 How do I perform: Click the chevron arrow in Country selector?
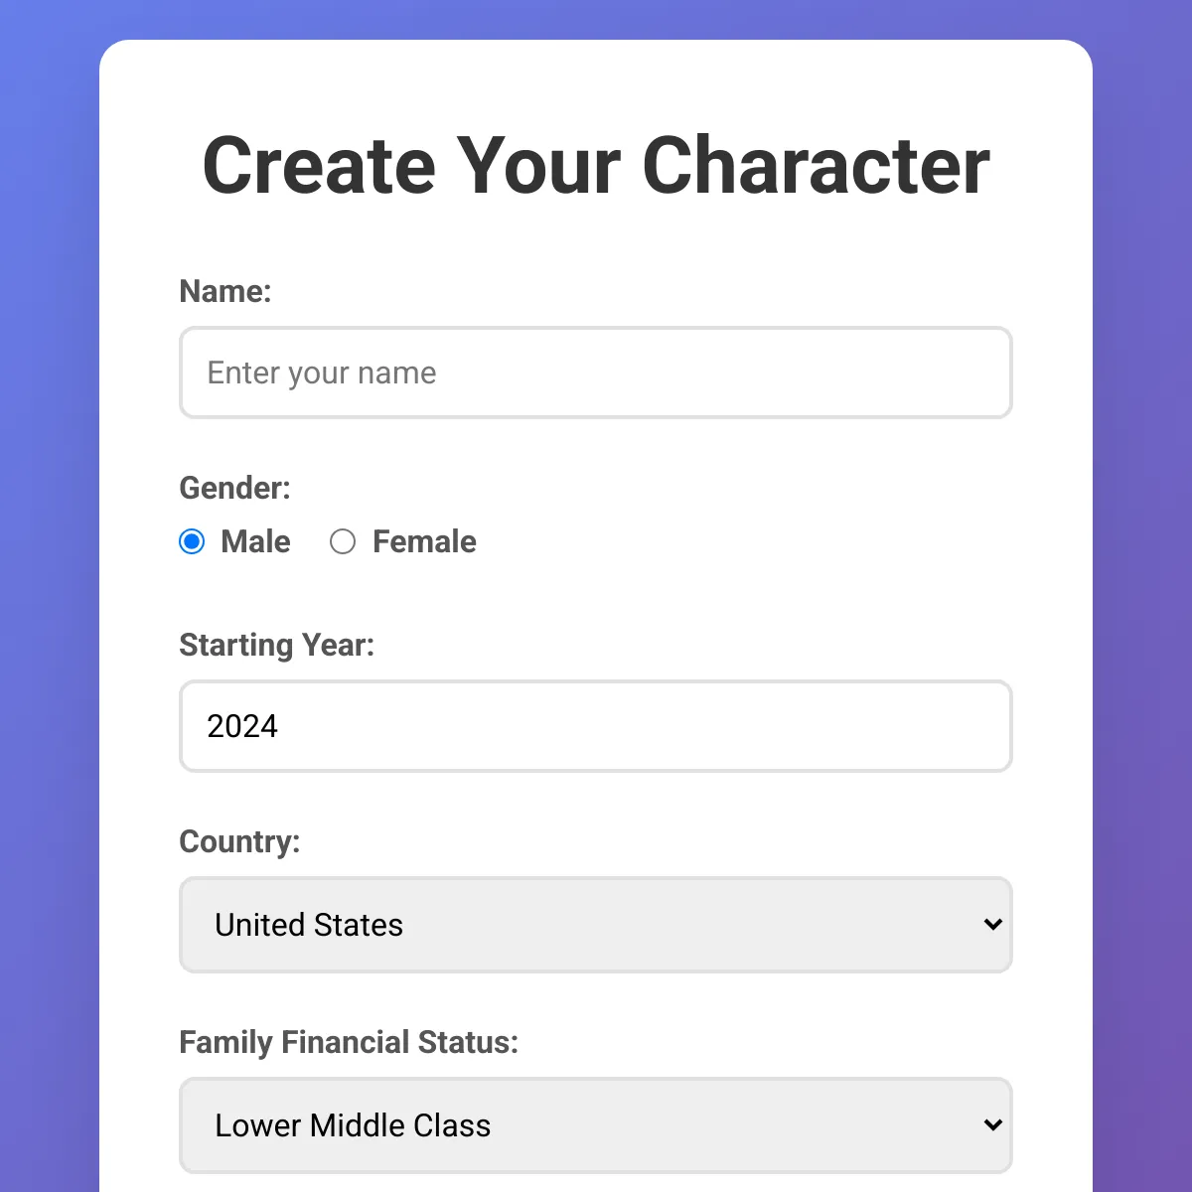992,925
